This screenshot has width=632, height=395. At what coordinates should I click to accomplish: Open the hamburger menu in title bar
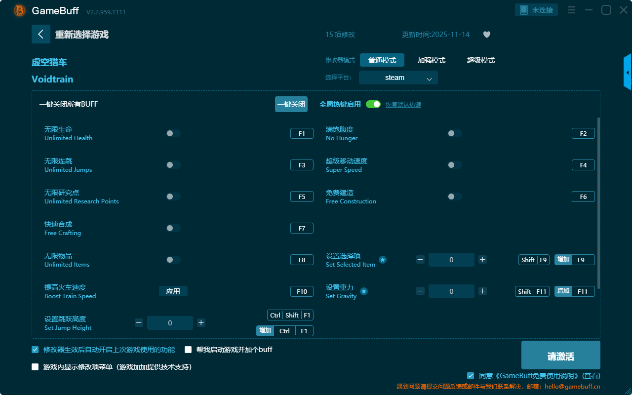point(571,10)
